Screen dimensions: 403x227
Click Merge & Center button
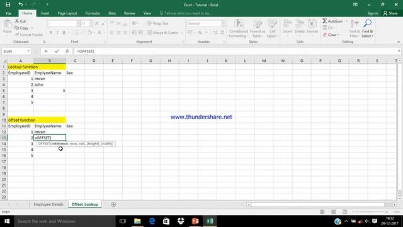163,33
